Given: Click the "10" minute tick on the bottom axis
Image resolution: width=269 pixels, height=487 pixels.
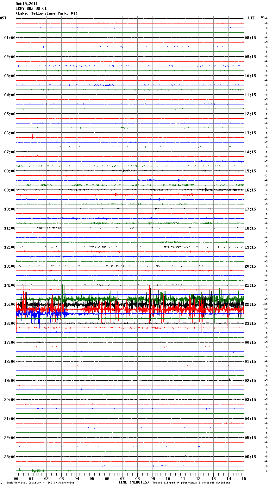Looking at the screenshot, I should coord(168,478).
